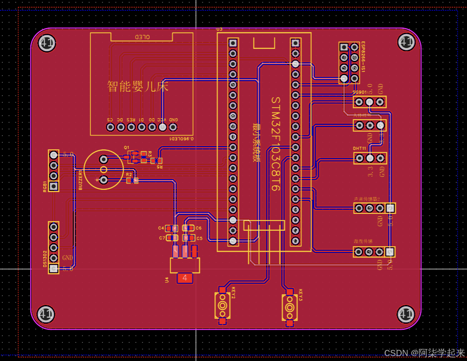This screenshot has width=467, height=361.
Task: Select the square pin 1 pad of STM32 left header
Action: point(233,43)
